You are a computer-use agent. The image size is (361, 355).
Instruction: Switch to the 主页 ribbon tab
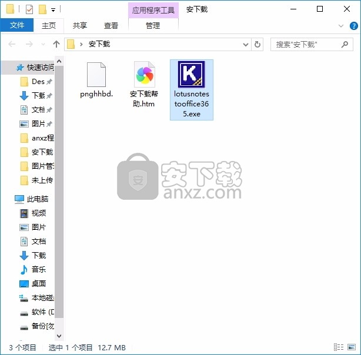click(49, 25)
